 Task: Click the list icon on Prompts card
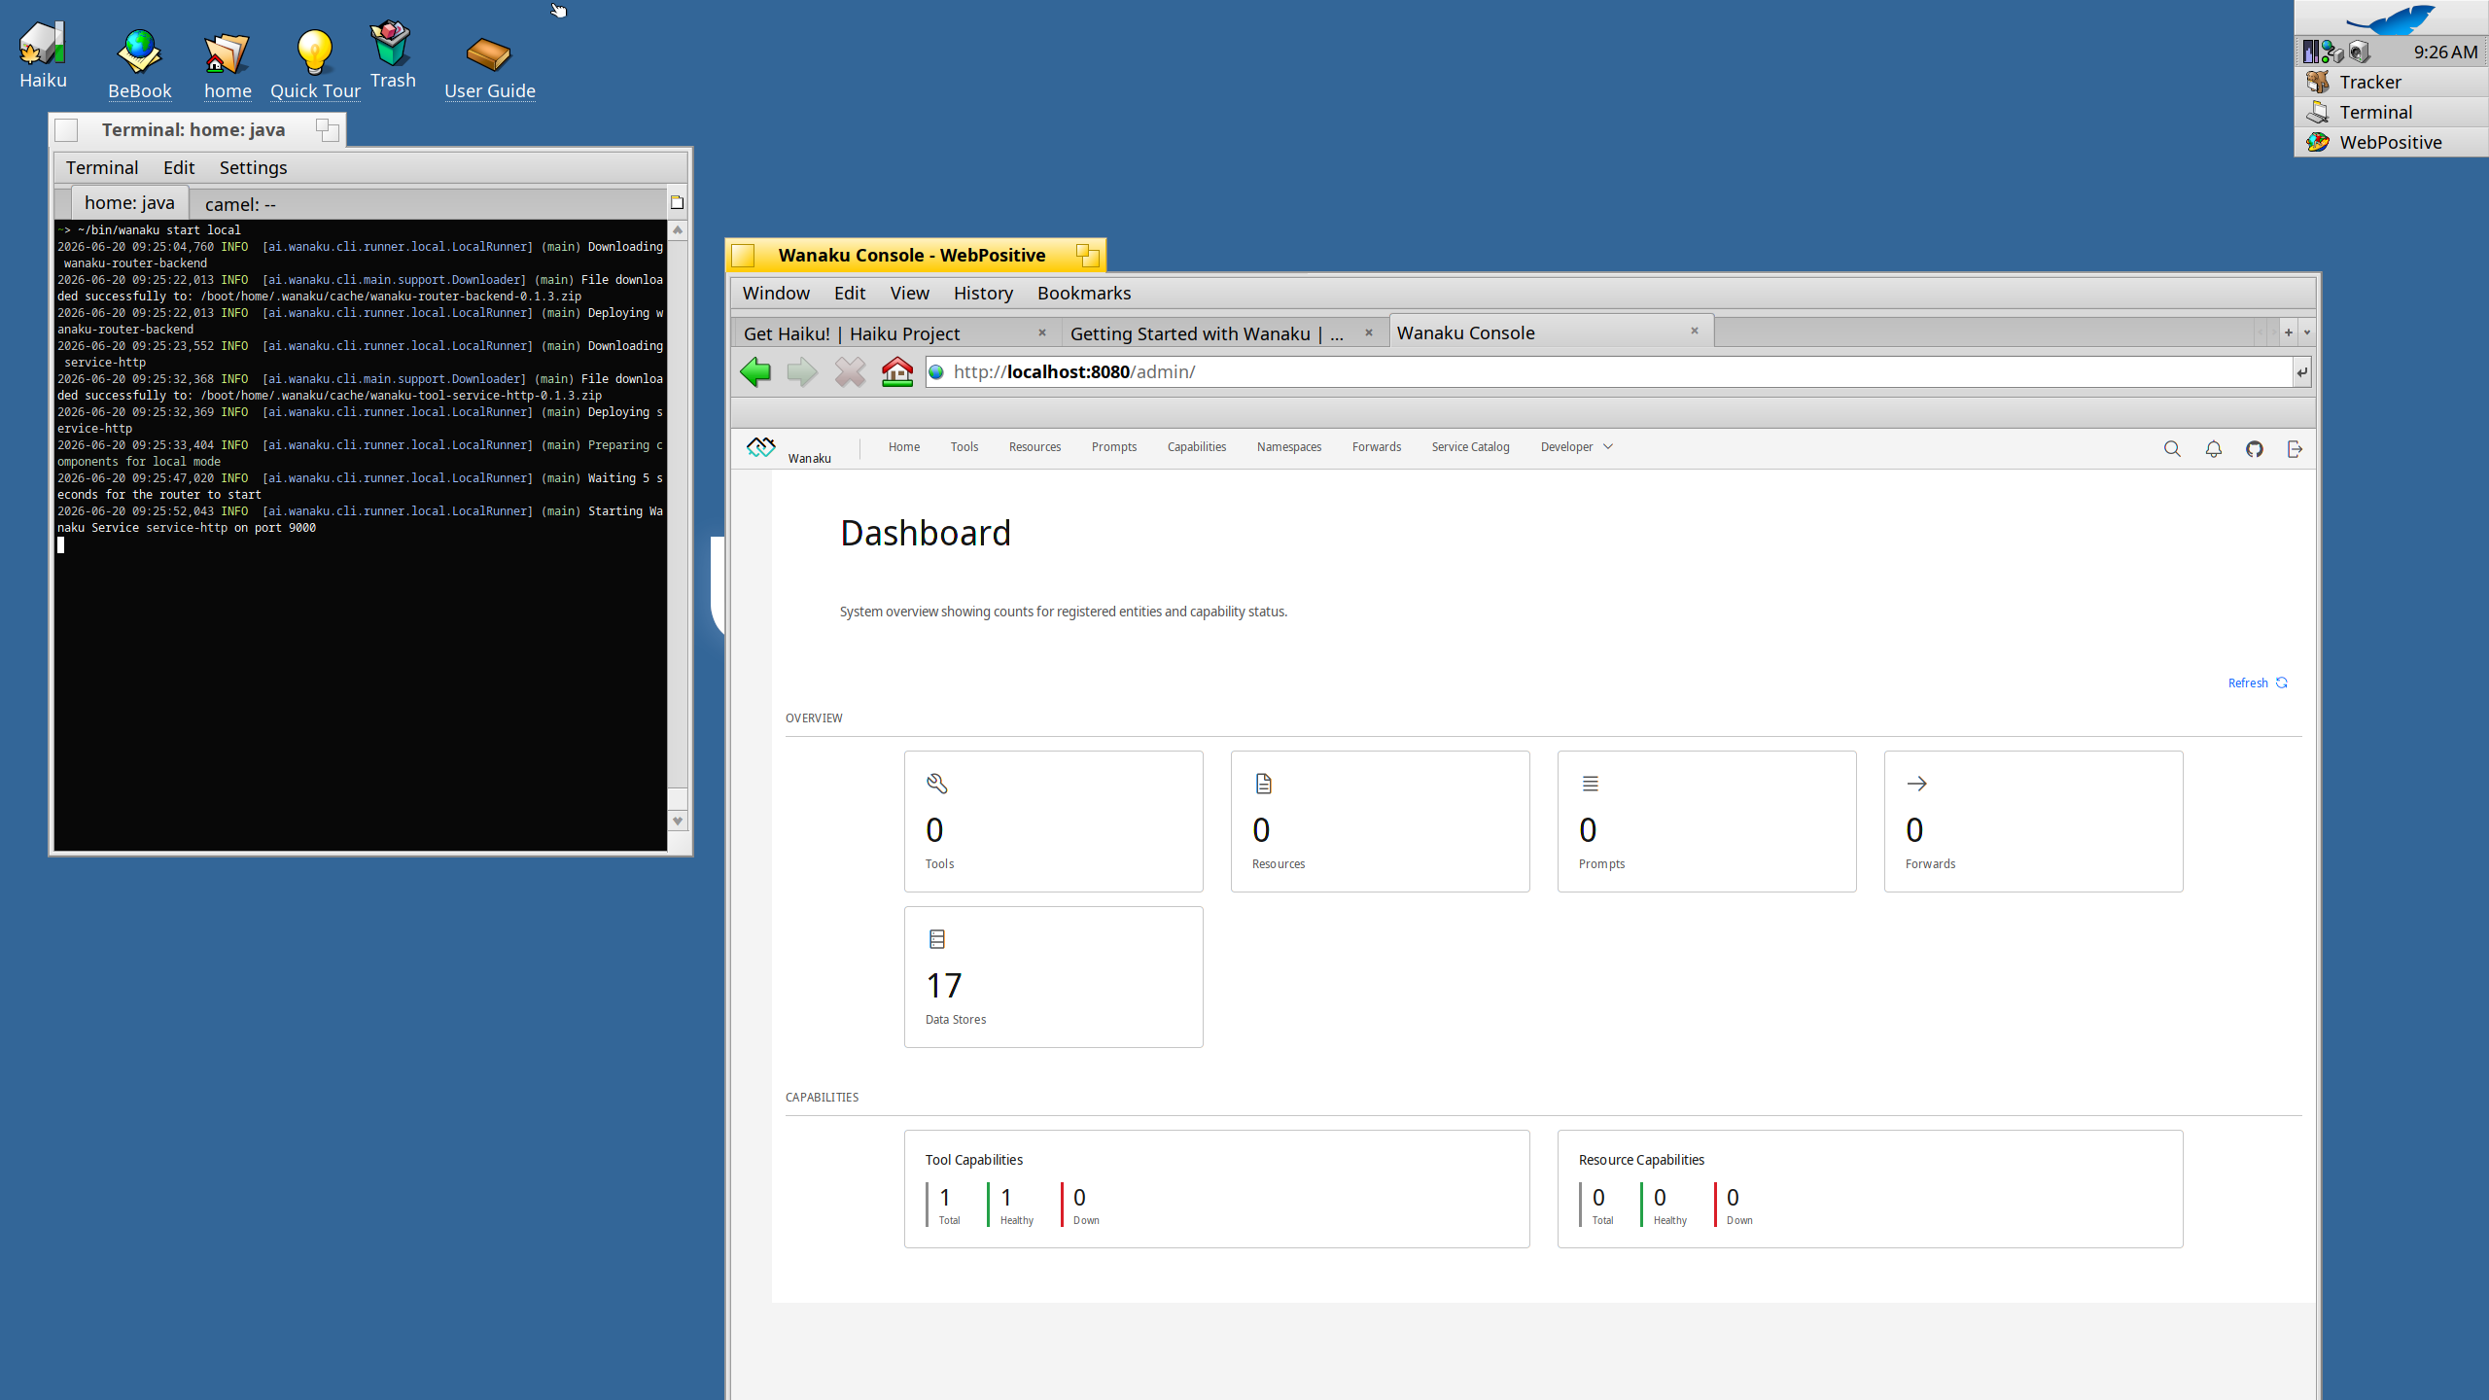click(1590, 784)
